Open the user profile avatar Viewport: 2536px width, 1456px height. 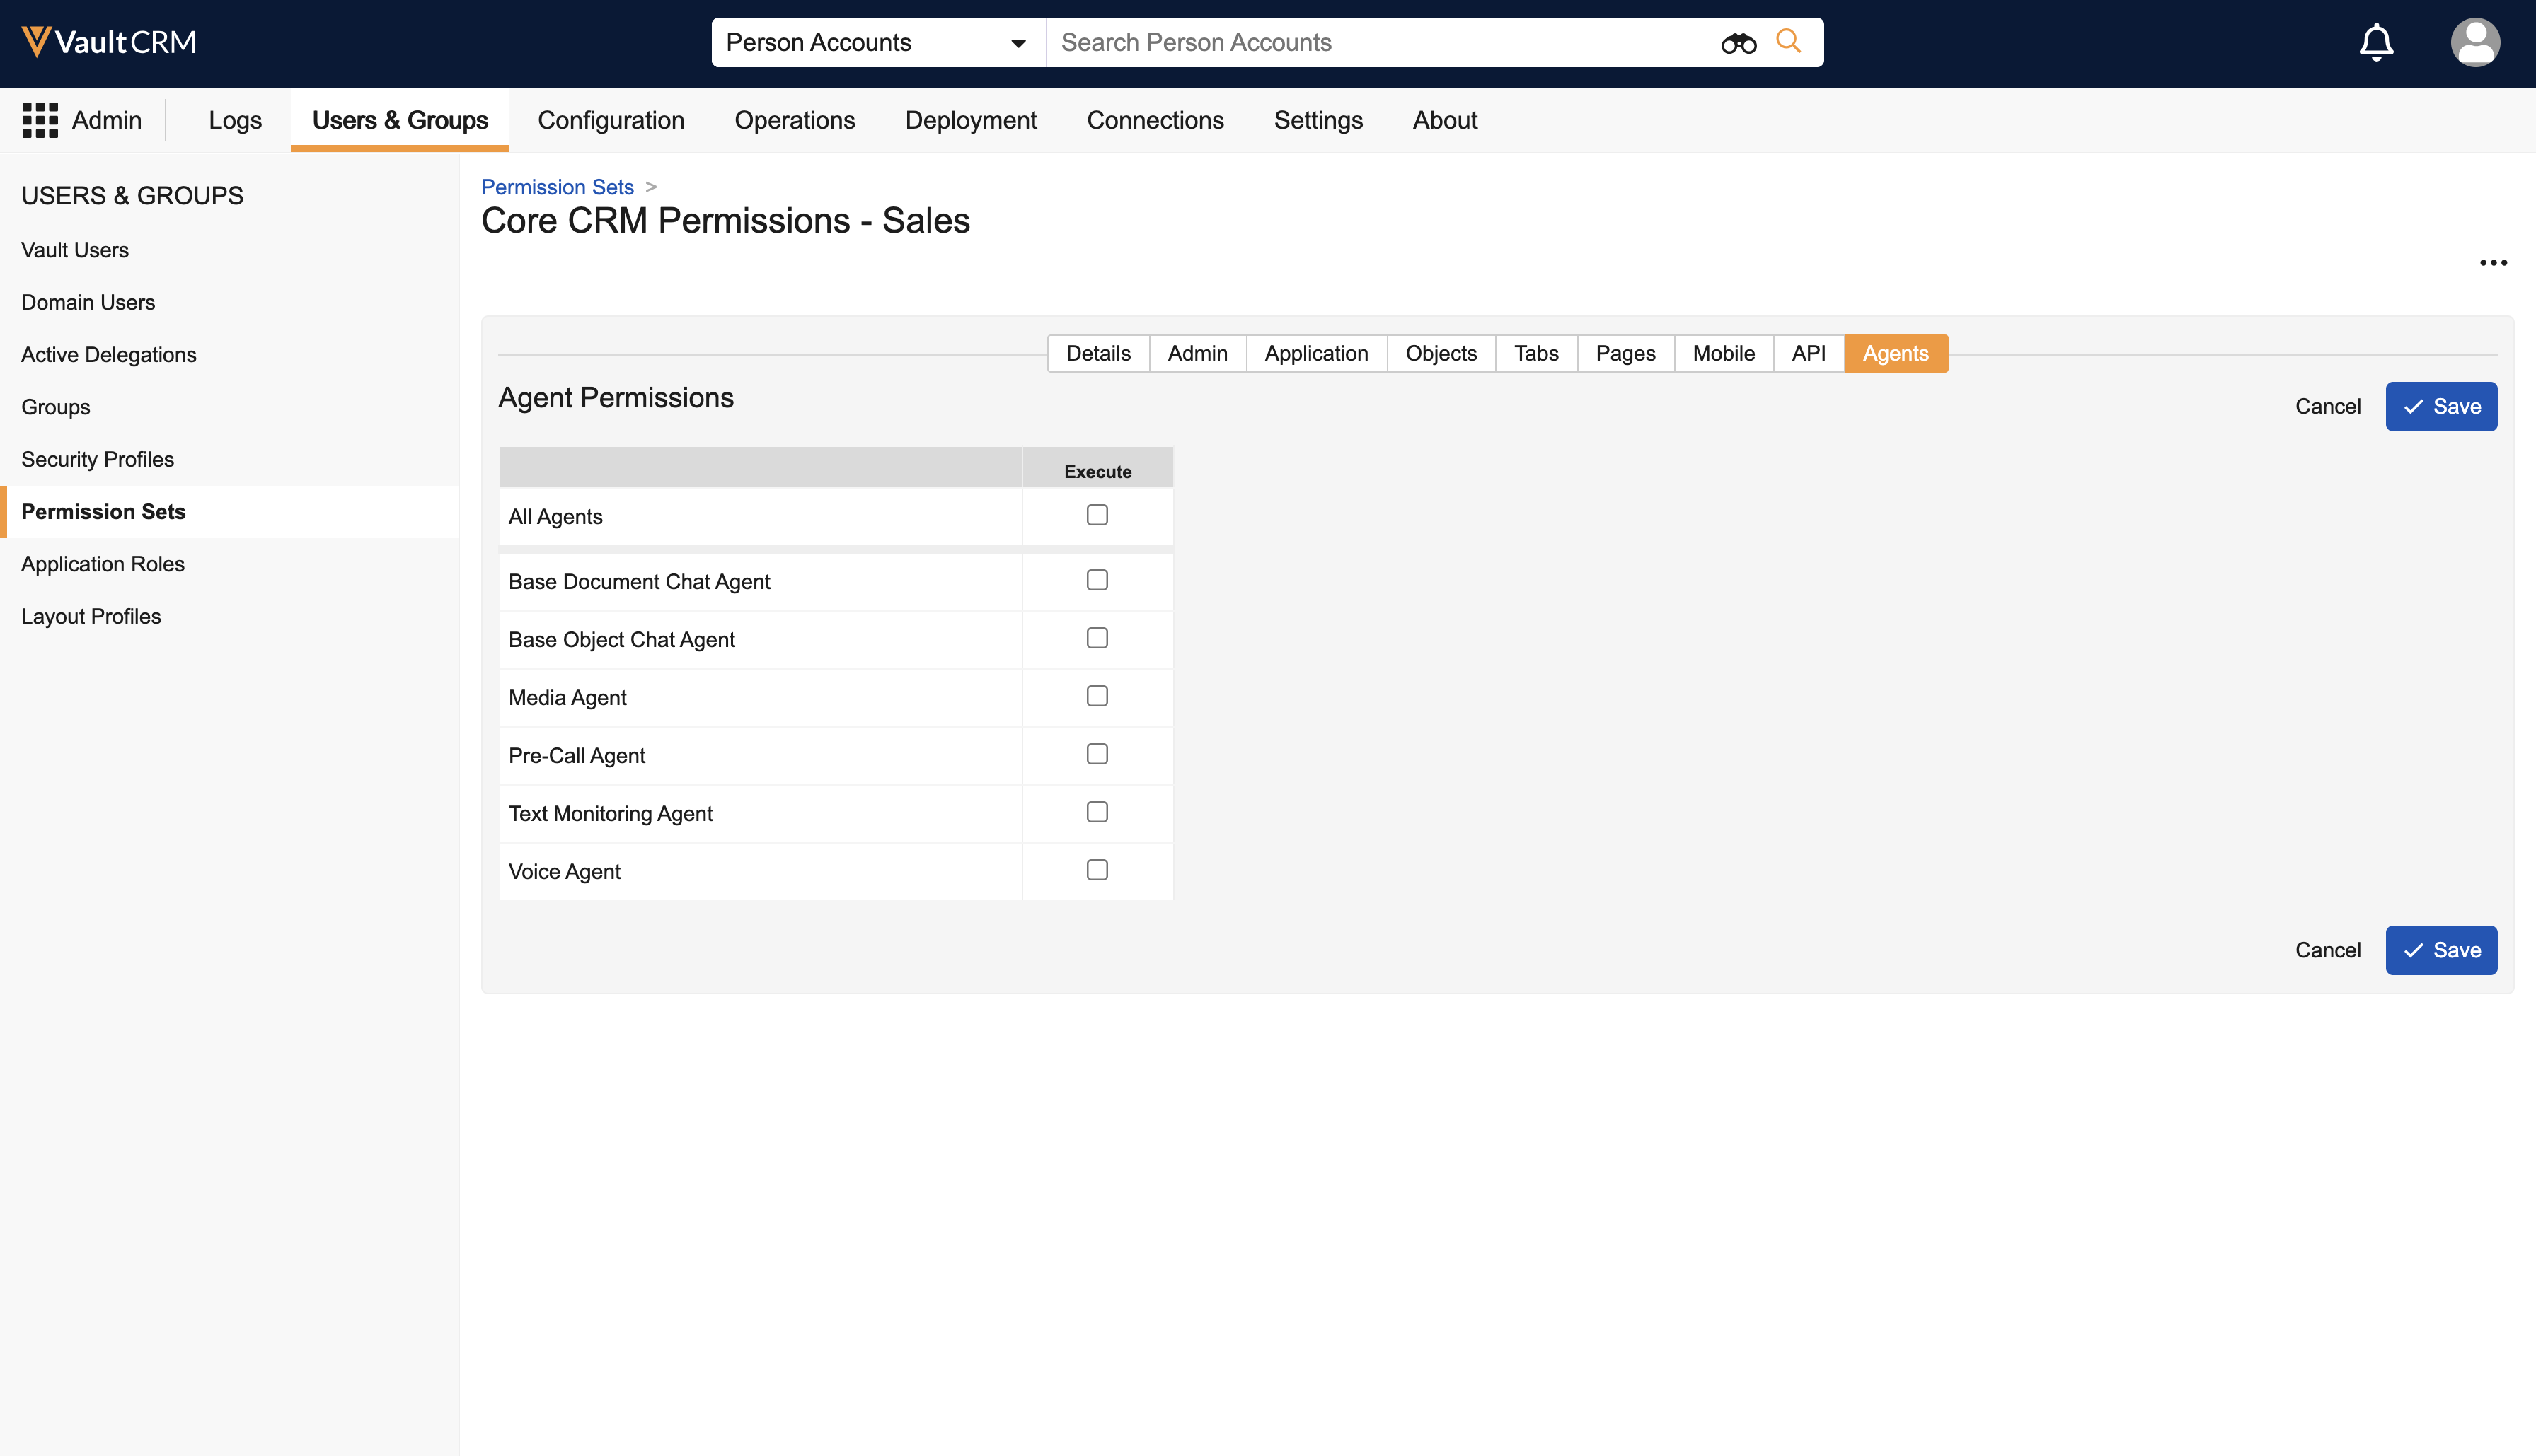[2474, 42]
